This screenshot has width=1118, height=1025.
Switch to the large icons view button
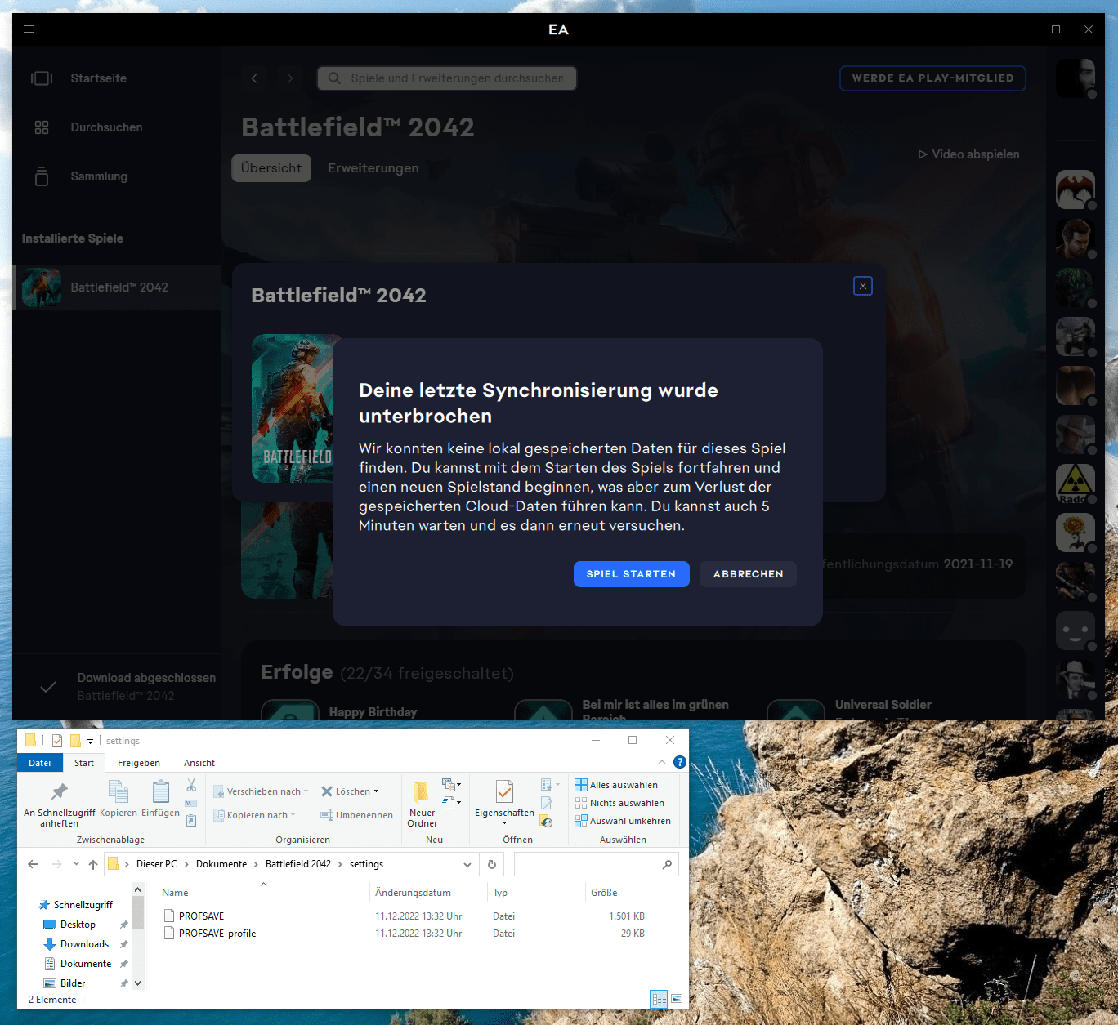pos(677,999)
